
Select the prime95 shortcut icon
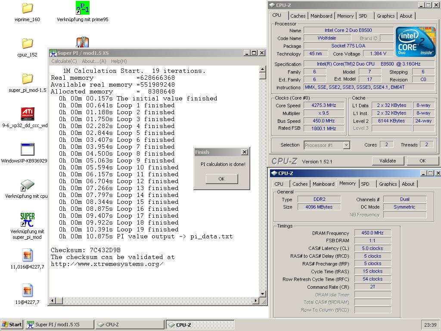pos(82,8)
